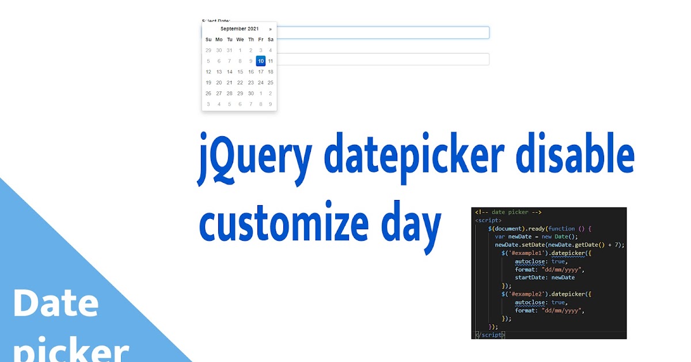The height and width of the screenshot is (362, 691).
Task: Click the grayed-out October 9 date
Action: pos(270,104)
